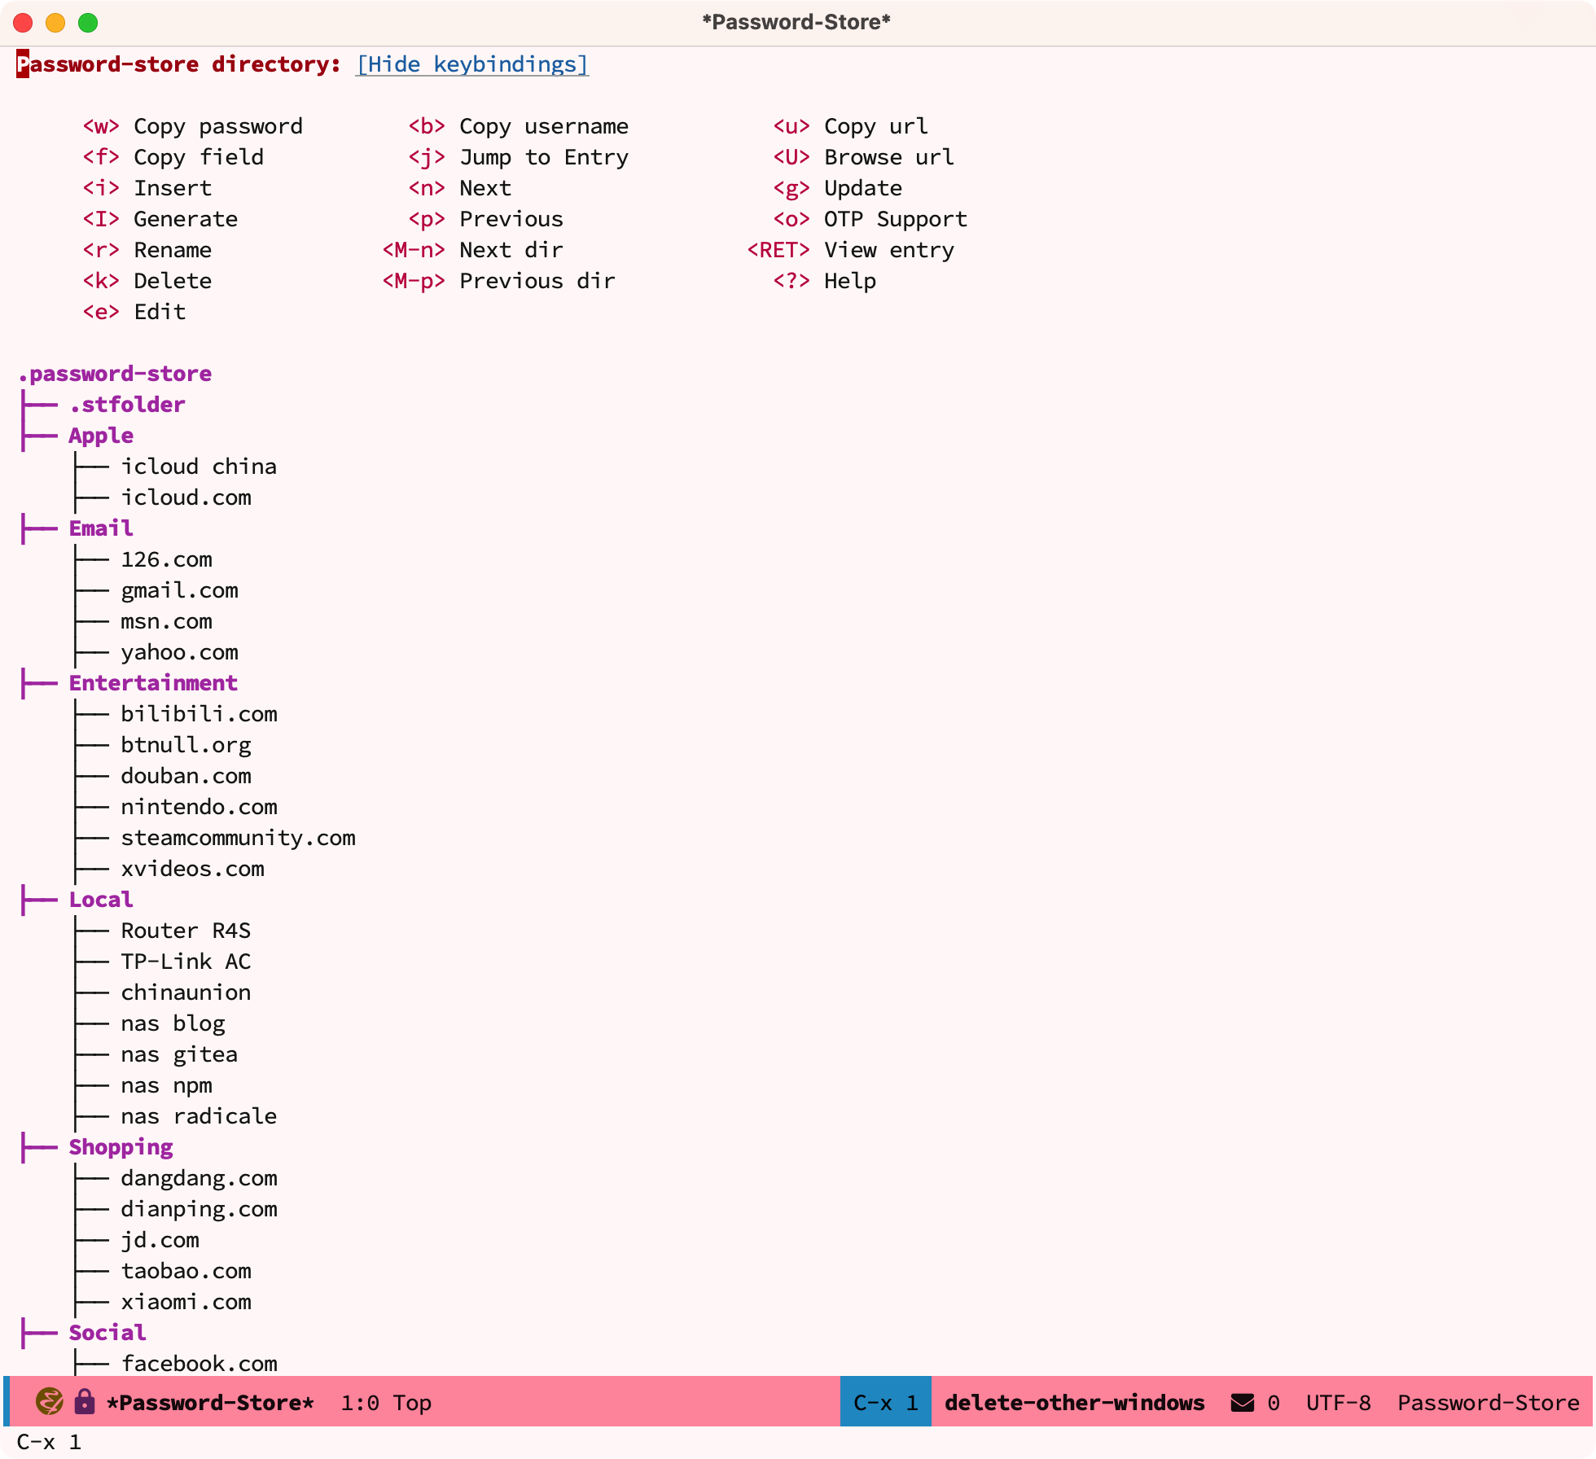1596x1459 pixels.
Task: Click the Insert keybinding
Action: click(x=147, y=188)
